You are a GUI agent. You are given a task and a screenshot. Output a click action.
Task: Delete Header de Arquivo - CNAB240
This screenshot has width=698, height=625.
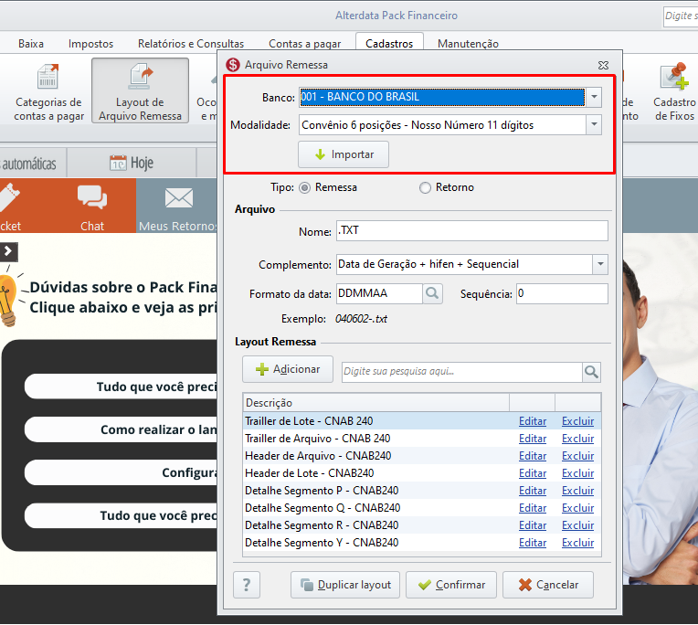coord(577,456)
